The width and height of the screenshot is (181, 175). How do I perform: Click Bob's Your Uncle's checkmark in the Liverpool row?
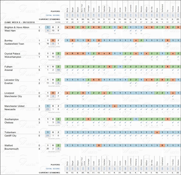pos(83,96)
